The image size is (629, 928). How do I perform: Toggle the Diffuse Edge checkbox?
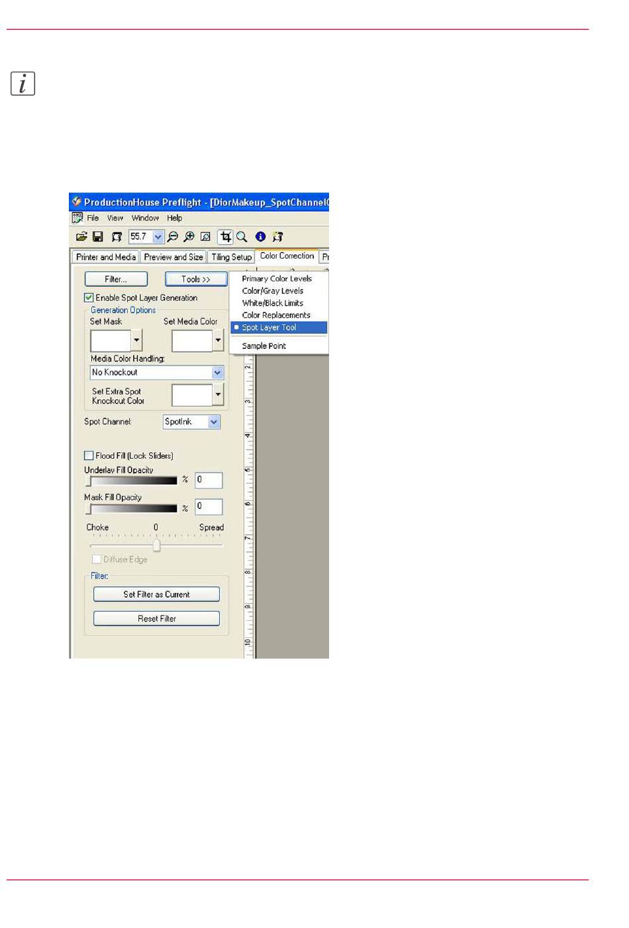coord(97,559)
